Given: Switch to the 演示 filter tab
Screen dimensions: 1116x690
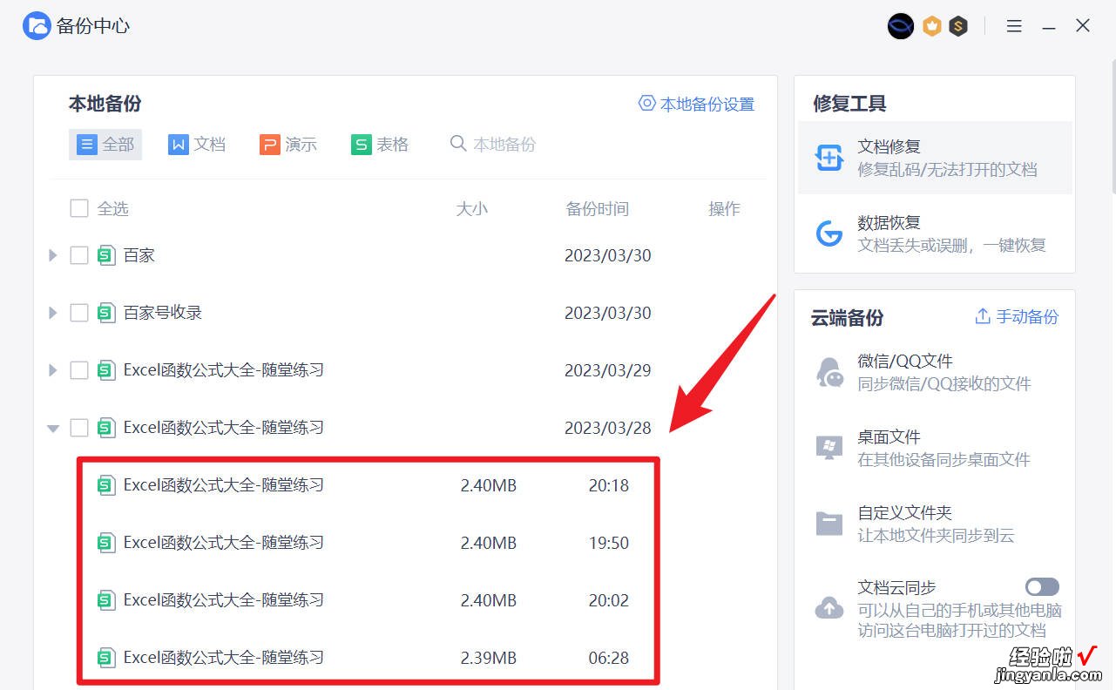Looking at the screenshot, I should pyautogui.click(x=288, y=145).
